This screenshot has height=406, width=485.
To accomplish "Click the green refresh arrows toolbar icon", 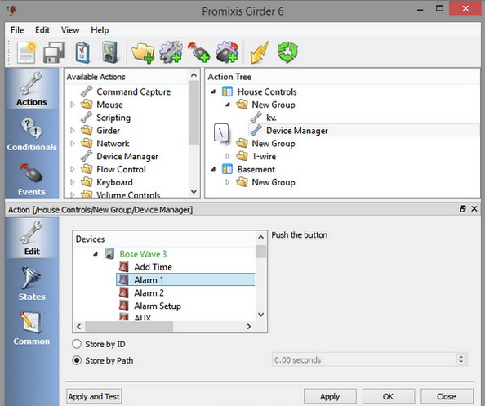I will (x=287, y=52).
